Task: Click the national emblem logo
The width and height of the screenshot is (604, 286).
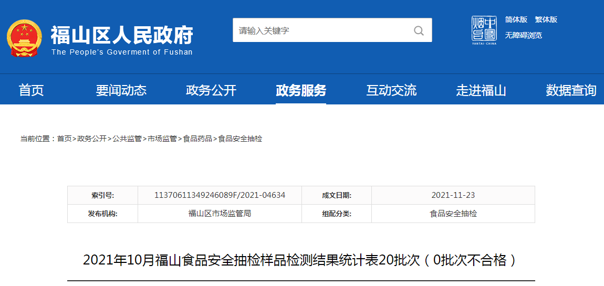Action: tap(24, 39)
